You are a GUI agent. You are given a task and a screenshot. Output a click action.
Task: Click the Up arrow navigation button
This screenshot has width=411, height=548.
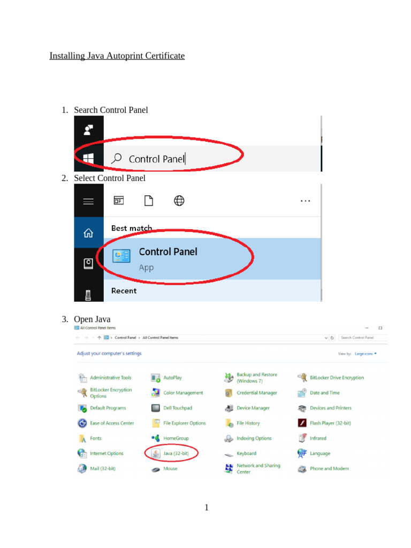(x=99, y=338)
